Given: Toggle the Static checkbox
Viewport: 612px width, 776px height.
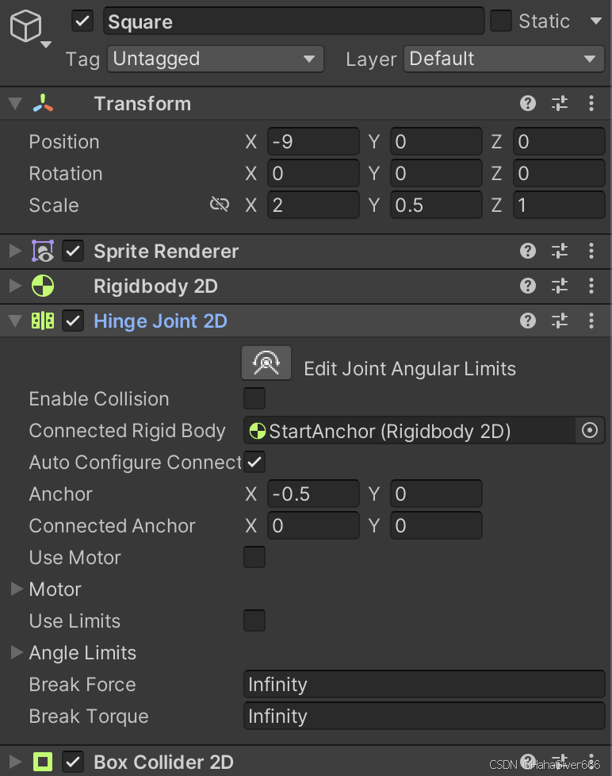Looking at the screenshot, I should [x=501, y=21].
